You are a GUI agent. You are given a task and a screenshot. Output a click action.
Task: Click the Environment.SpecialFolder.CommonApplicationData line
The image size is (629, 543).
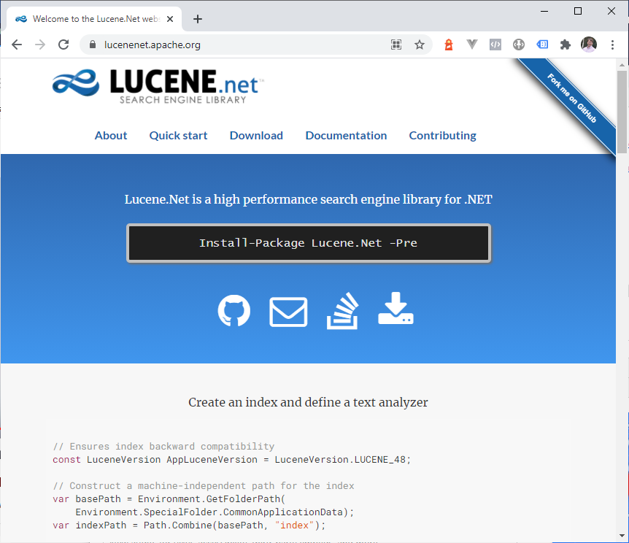pyautogui.click(x=215, y=512)
